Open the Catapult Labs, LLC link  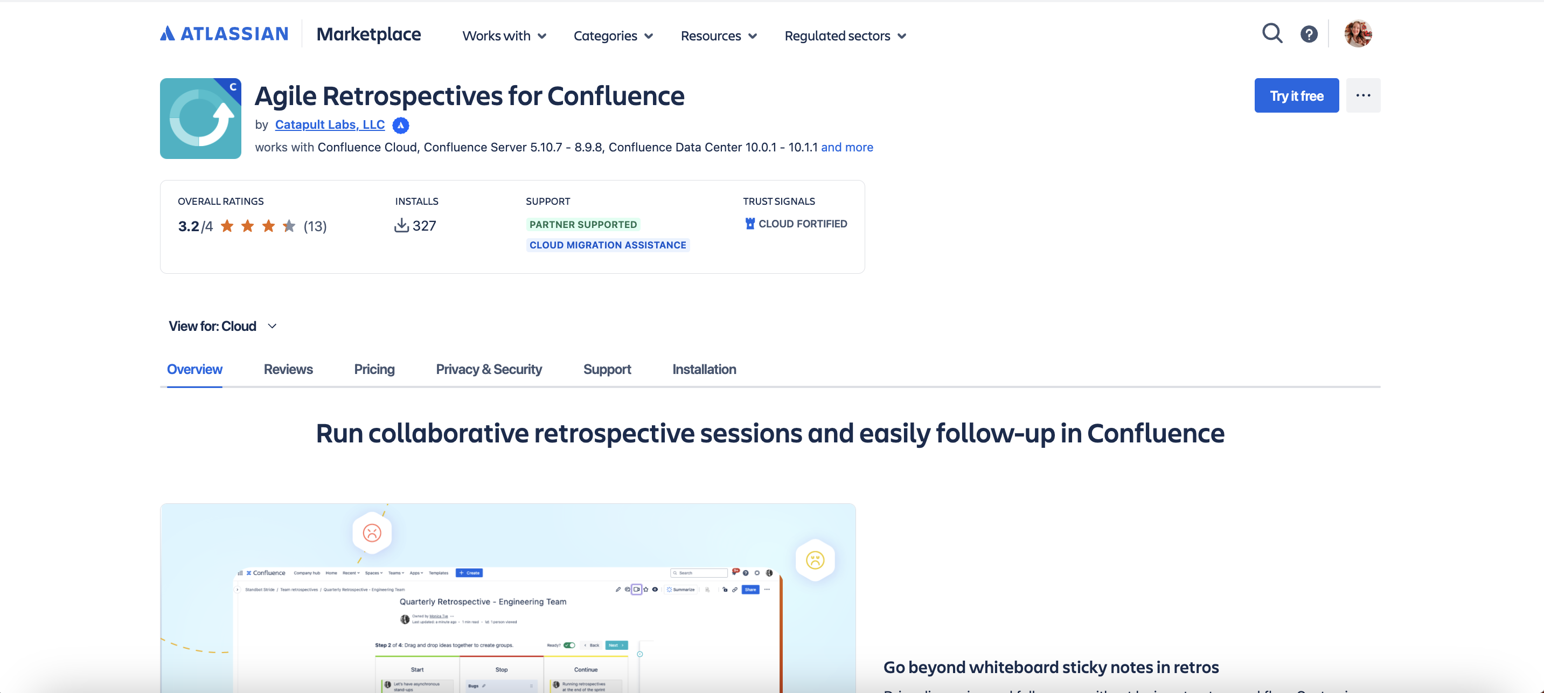pyautogui.click(x=330, y=124)
